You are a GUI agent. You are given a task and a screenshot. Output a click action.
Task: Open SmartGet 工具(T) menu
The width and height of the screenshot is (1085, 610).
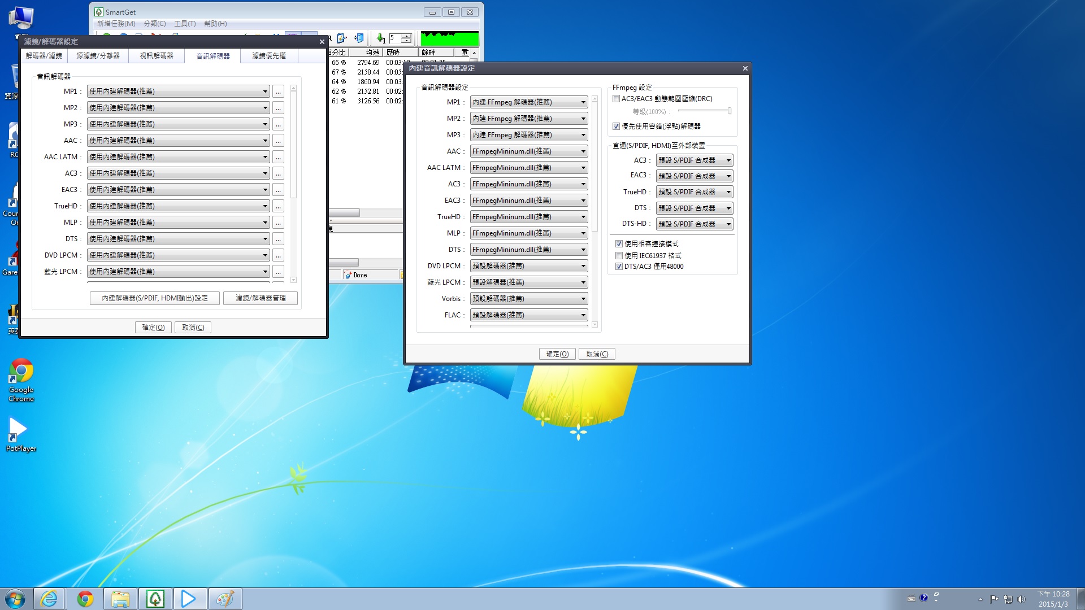185,24
